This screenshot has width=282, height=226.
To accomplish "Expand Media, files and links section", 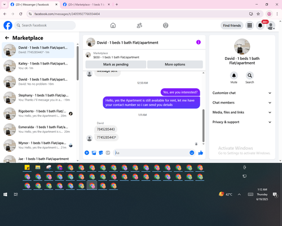I will 242,112.
